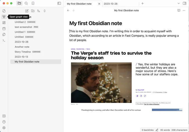189x132 pixels.
Task: Open Story Timeline canvas file
Action: coord(23,52)
